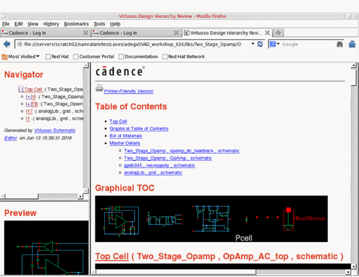The image size is (359, 277).
Task: Click the binoculars search icon
Action: 340,44
